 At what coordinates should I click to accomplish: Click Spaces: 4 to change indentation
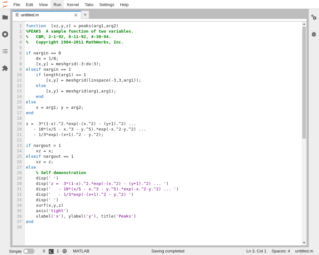click(281, 251)
